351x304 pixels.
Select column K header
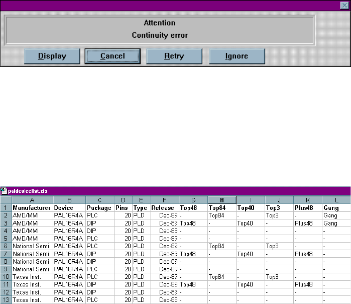point(308,200)
